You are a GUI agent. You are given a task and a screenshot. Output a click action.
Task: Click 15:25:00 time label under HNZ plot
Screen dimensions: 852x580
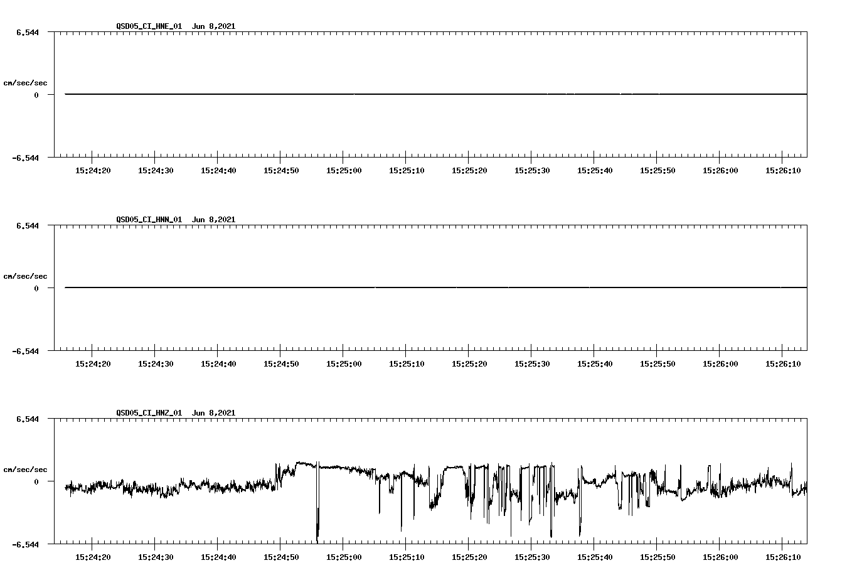[344, 557]
